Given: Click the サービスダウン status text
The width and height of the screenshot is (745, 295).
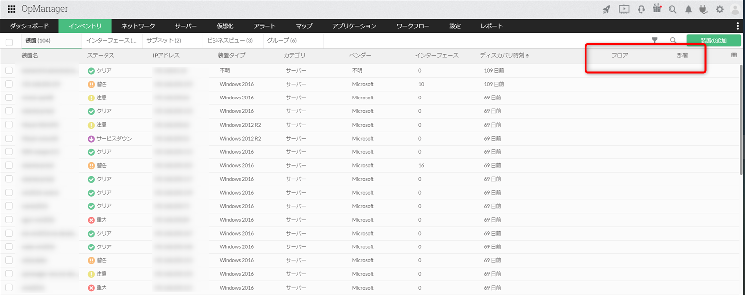Looking at the screenshot, I should (114, 139).
